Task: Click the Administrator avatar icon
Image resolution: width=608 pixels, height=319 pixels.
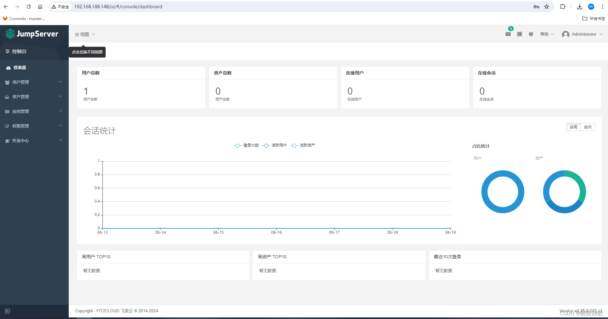Action: click(x=566, y=34)
